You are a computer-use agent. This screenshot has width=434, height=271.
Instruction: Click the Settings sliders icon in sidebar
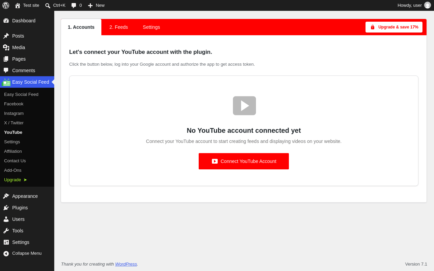[x=6, y=242]
